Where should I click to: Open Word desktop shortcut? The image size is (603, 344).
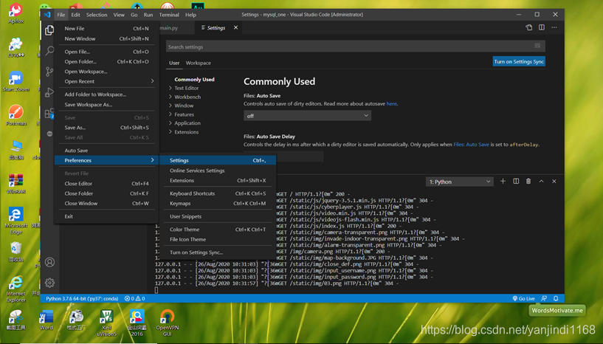tap(46, 320)
